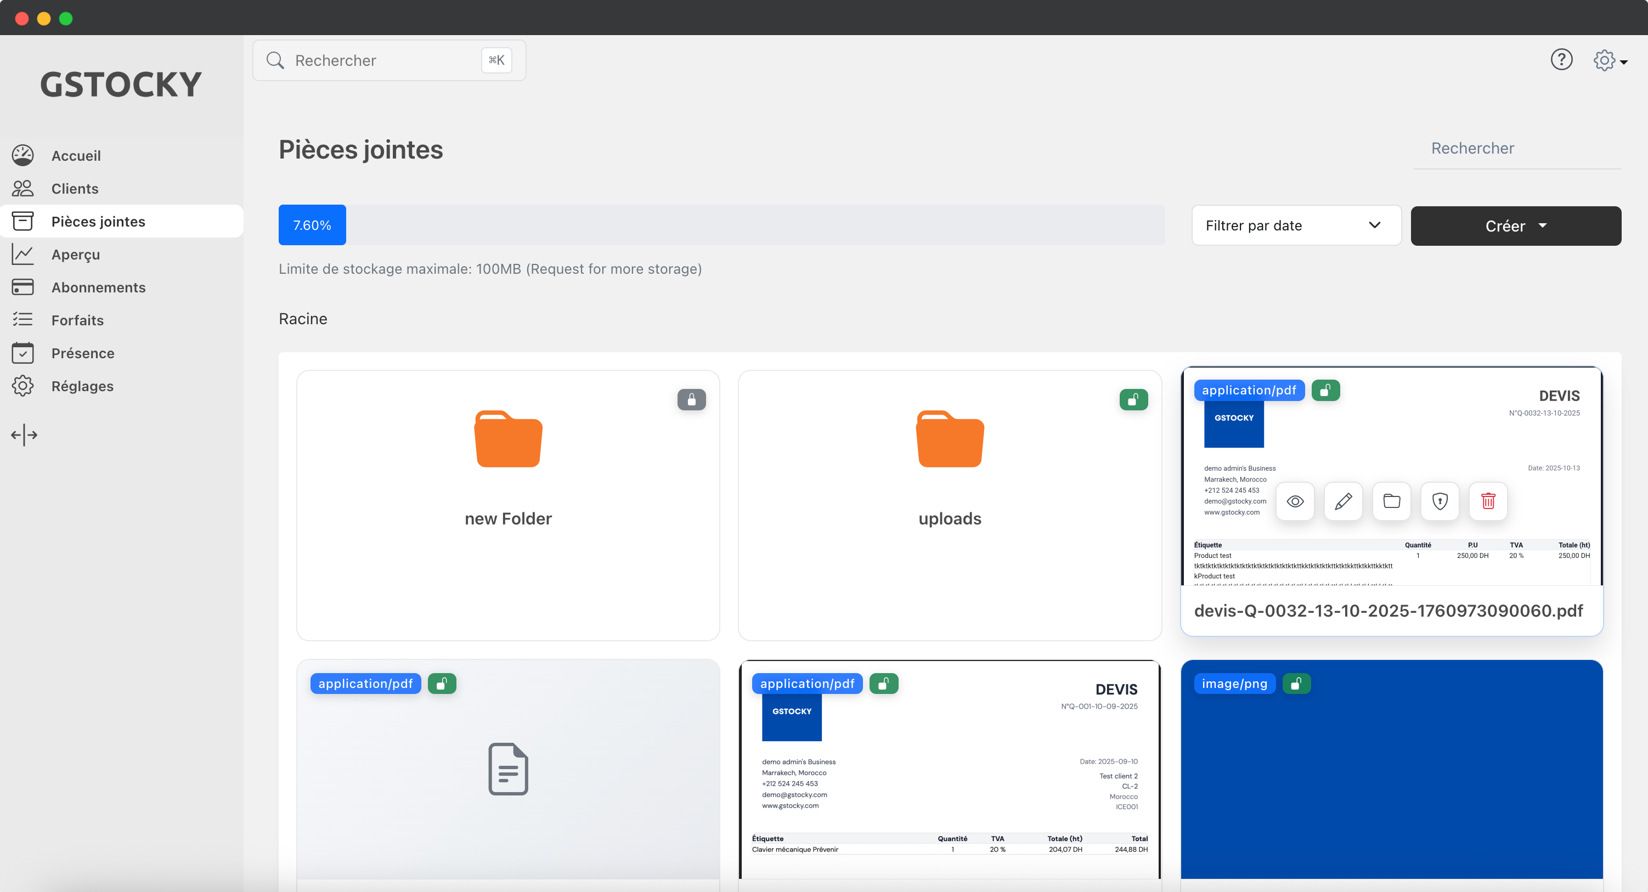Click the Abonnements card icon
Viewport: 1648px width, 892px height.
[x=23, y=287]
